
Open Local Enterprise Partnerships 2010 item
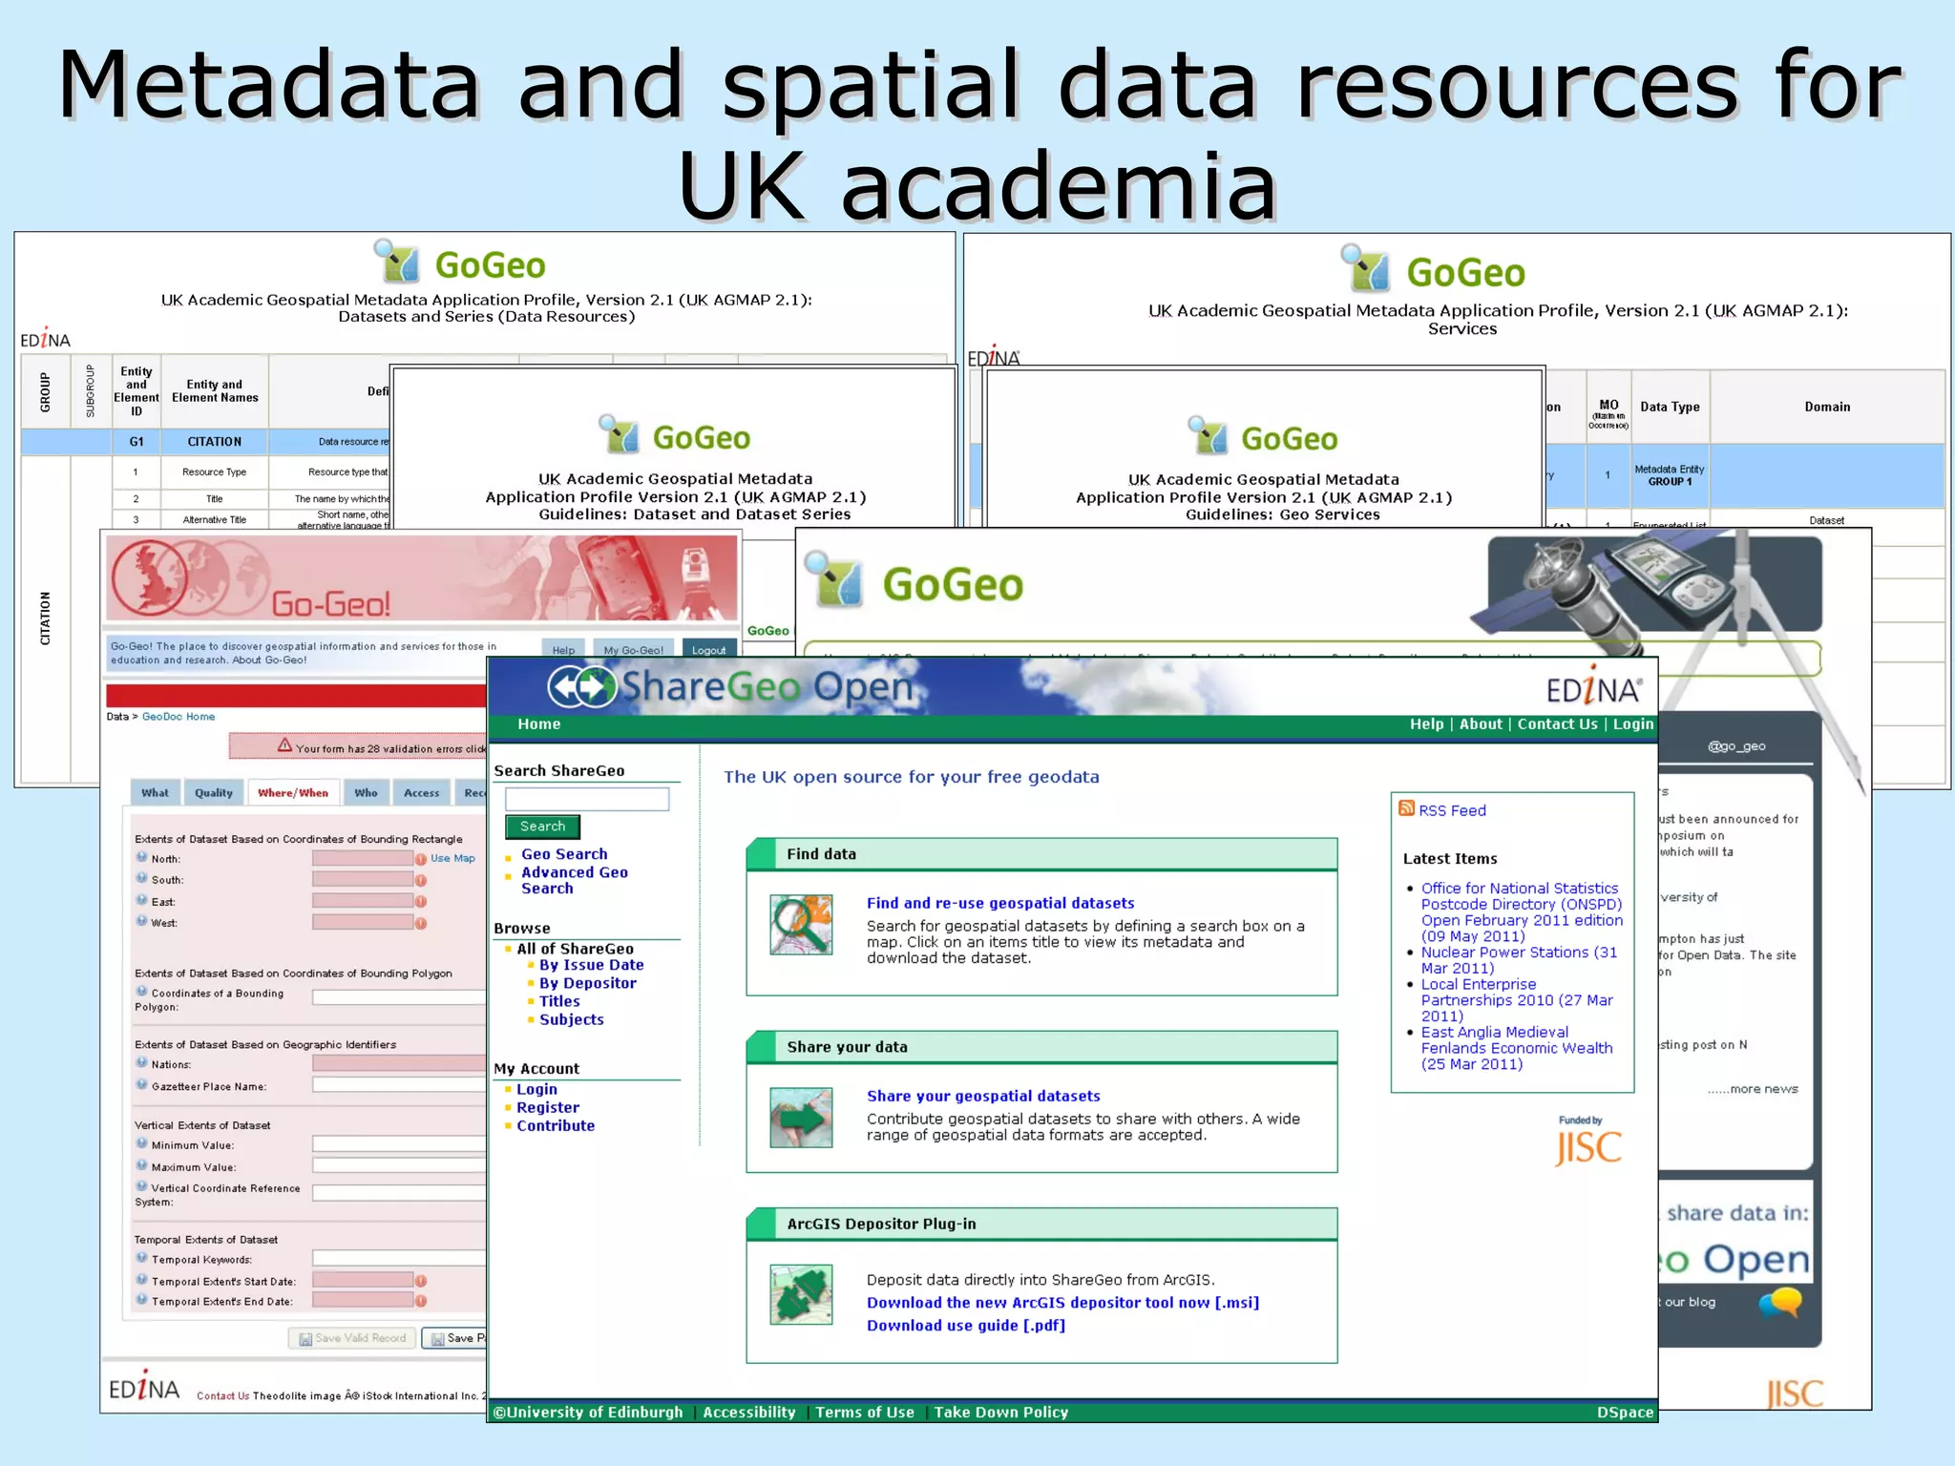(x=1517, y=1000)
